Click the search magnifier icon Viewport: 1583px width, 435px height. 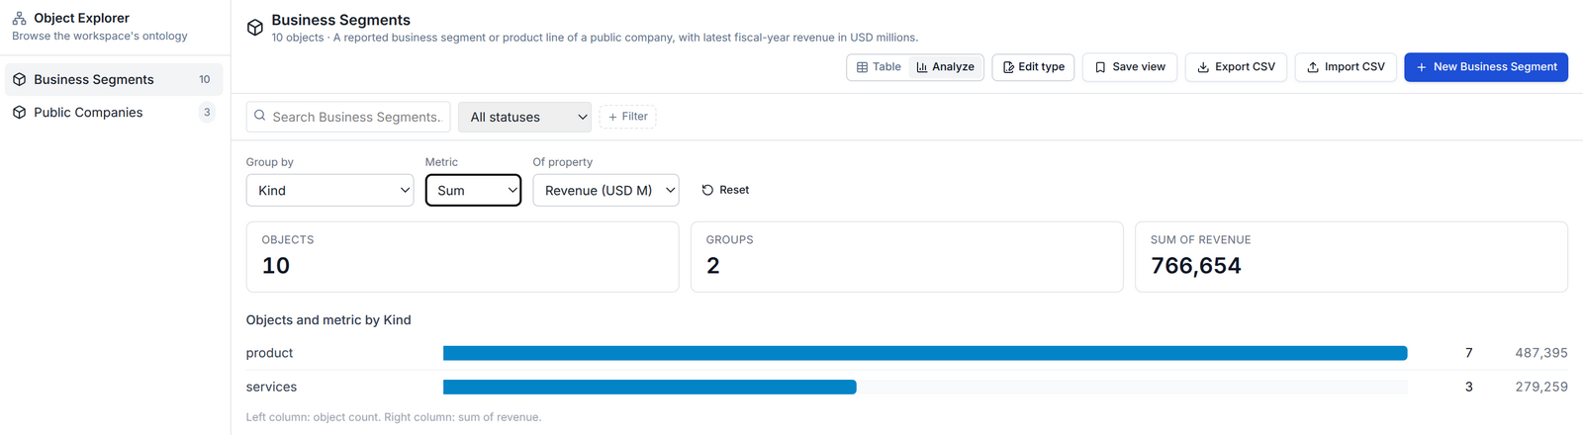click(260, 116)
